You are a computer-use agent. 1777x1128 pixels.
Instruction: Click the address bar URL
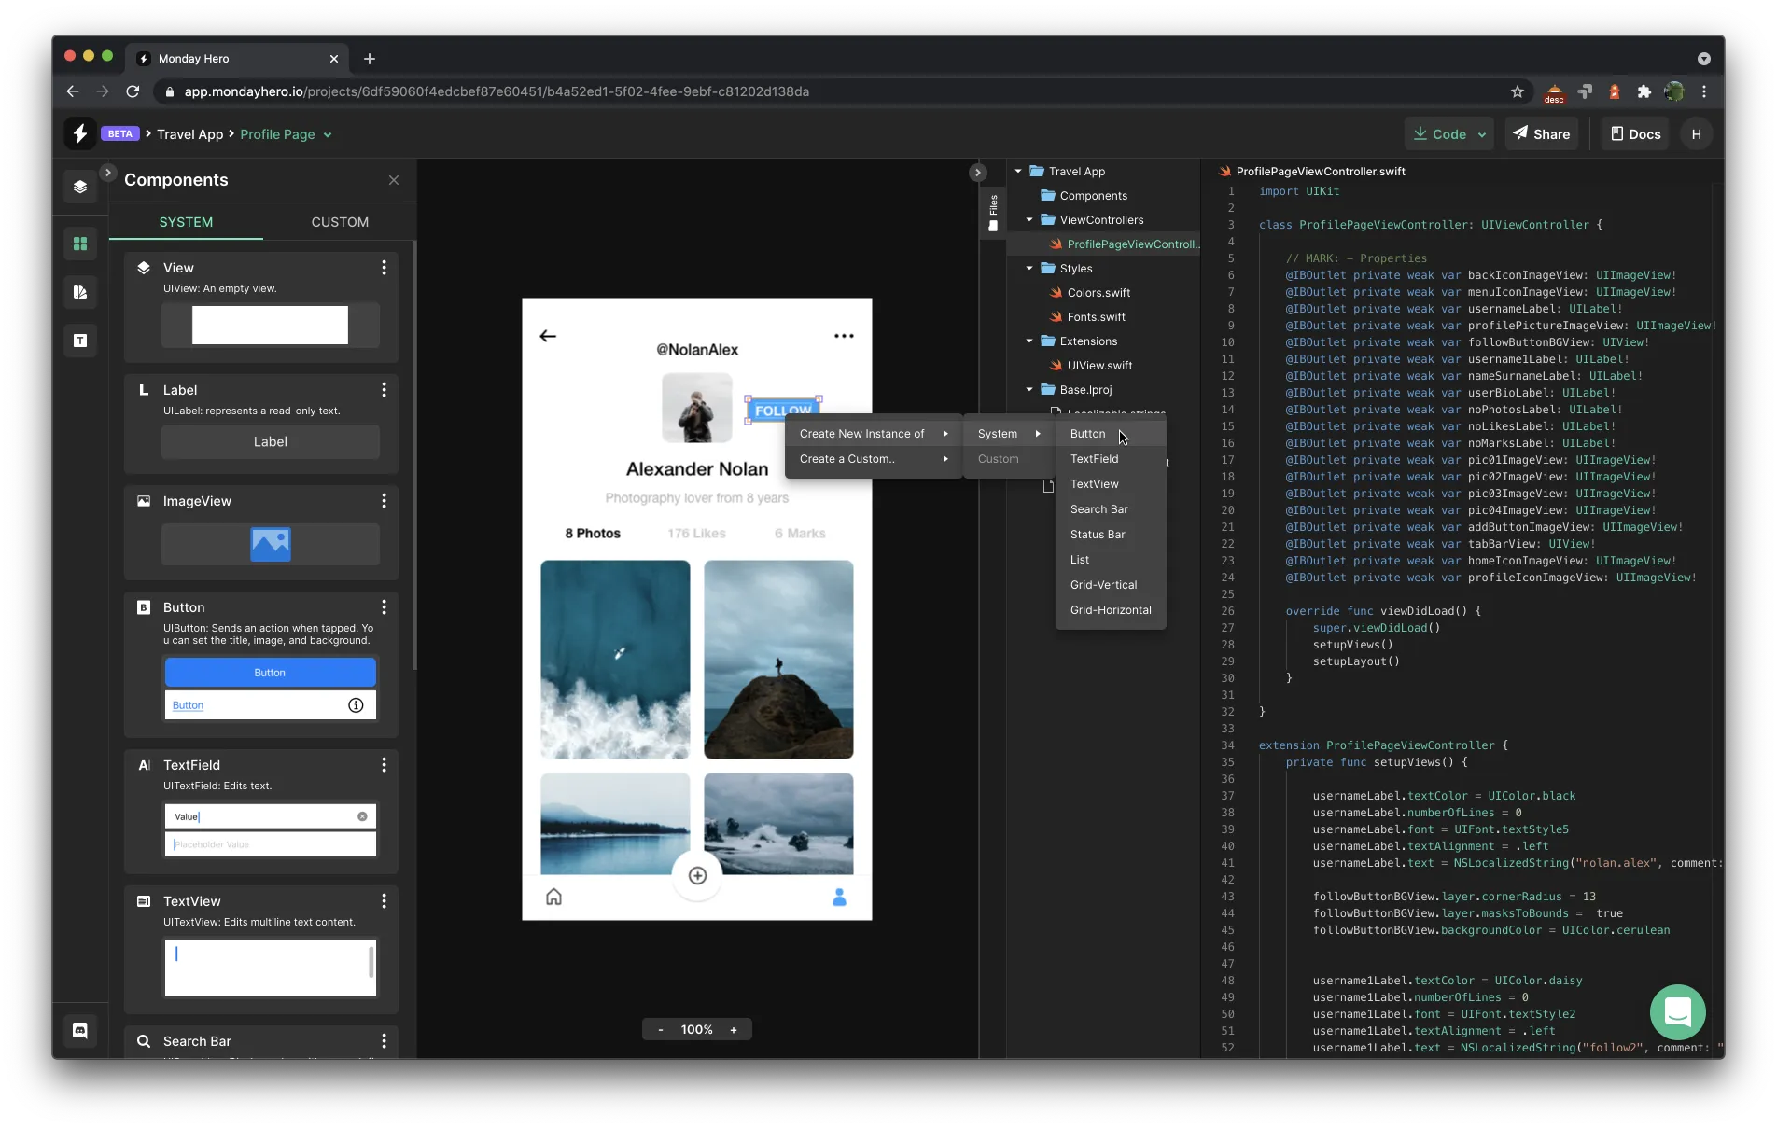[497, 91]
